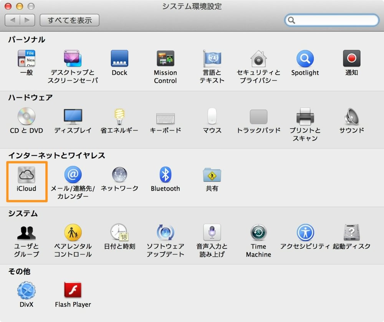This screenshot has width=384, height=322.
Task: Open 通知 (Notifications) preferences
Action: 352,58
